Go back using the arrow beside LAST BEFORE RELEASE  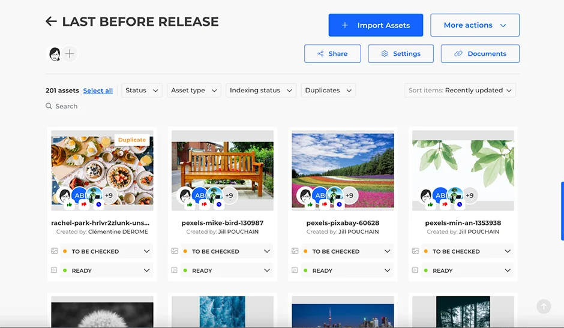click(x=51, y=22)
